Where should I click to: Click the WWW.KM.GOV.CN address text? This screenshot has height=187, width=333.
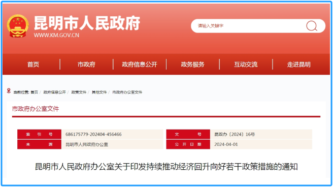tap(56, 35)
